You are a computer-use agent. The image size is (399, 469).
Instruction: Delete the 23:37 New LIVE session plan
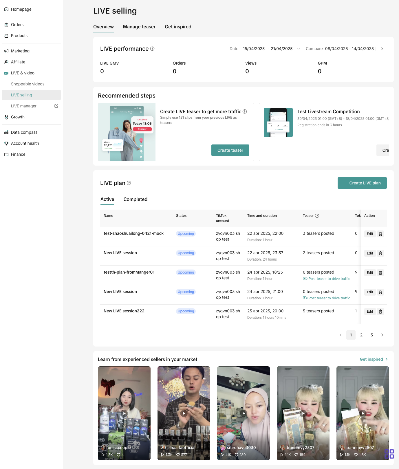pyautogui.click(x=380, y=253)
